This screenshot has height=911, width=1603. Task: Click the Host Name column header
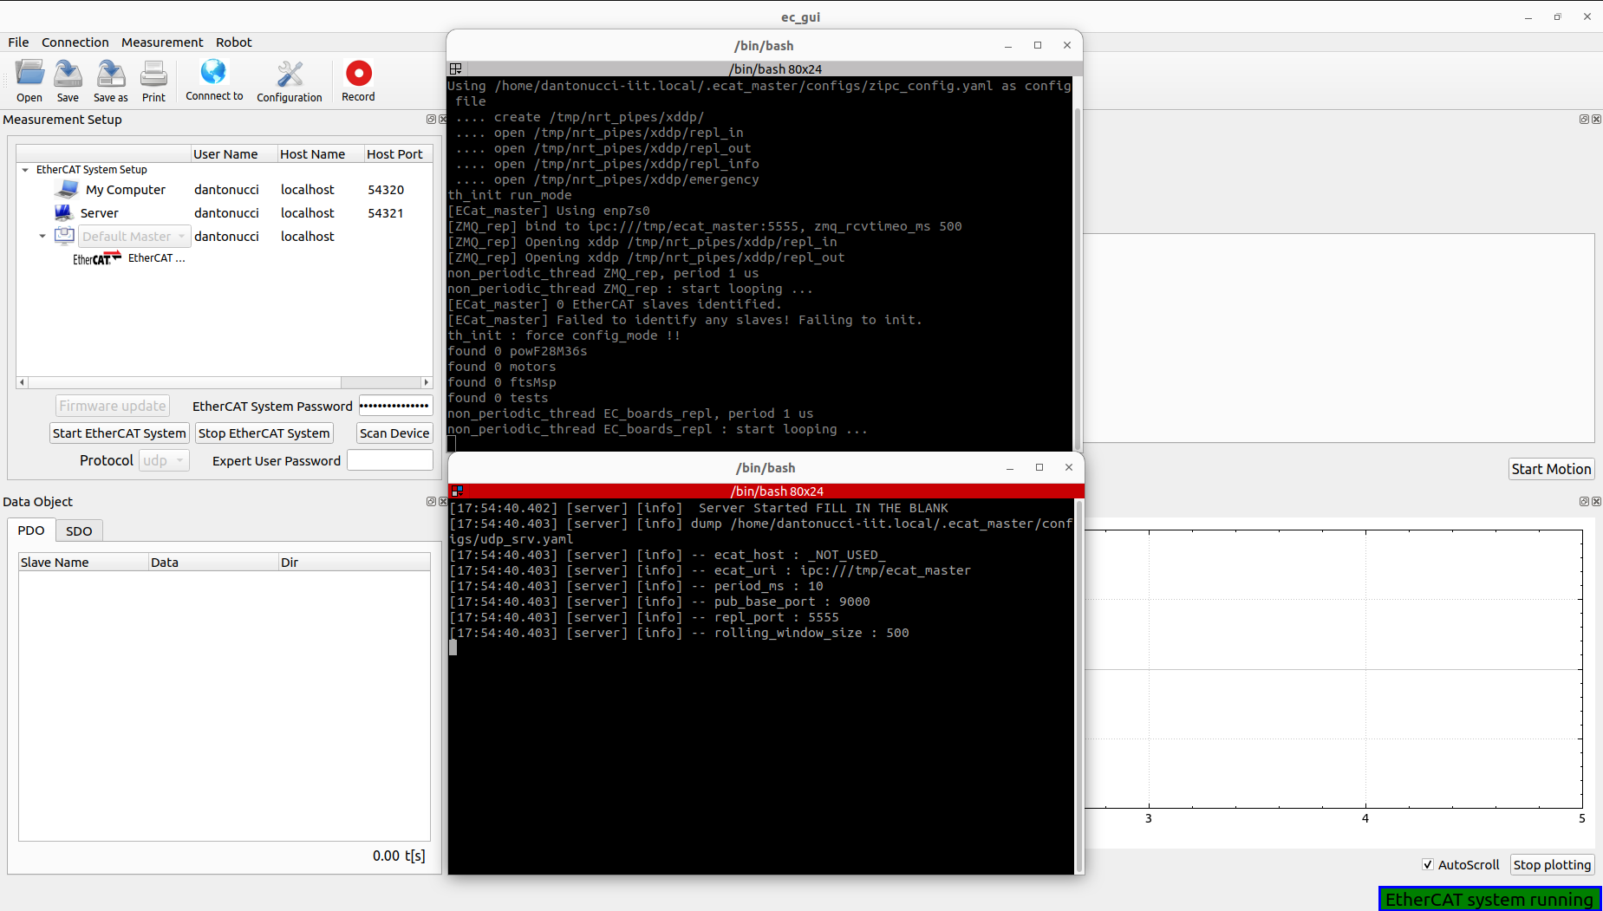(321, 153)
